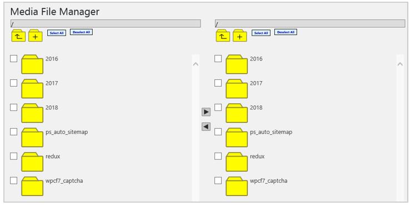Click Deselect All in left pane

click(x=81, y=32)
